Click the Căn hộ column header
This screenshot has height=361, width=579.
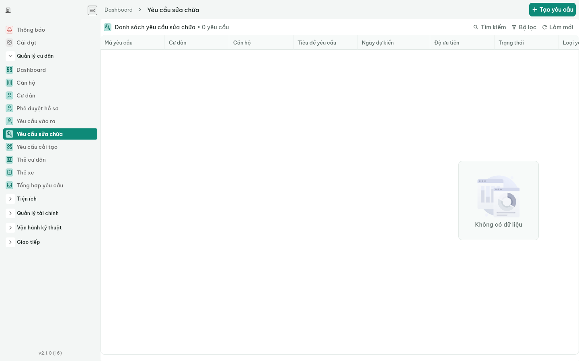[x=261, y=43]
